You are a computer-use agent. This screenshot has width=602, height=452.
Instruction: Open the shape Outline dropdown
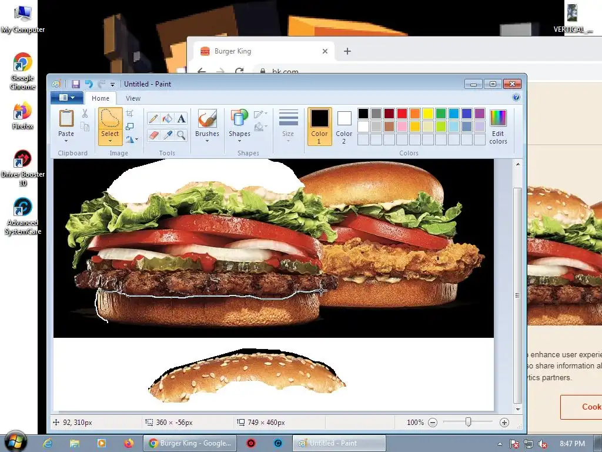pyautogui.click(x=260, y=114)
